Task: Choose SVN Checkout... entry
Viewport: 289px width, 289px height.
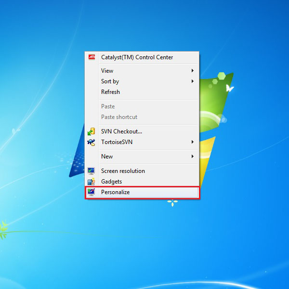Action: [142, 131]
